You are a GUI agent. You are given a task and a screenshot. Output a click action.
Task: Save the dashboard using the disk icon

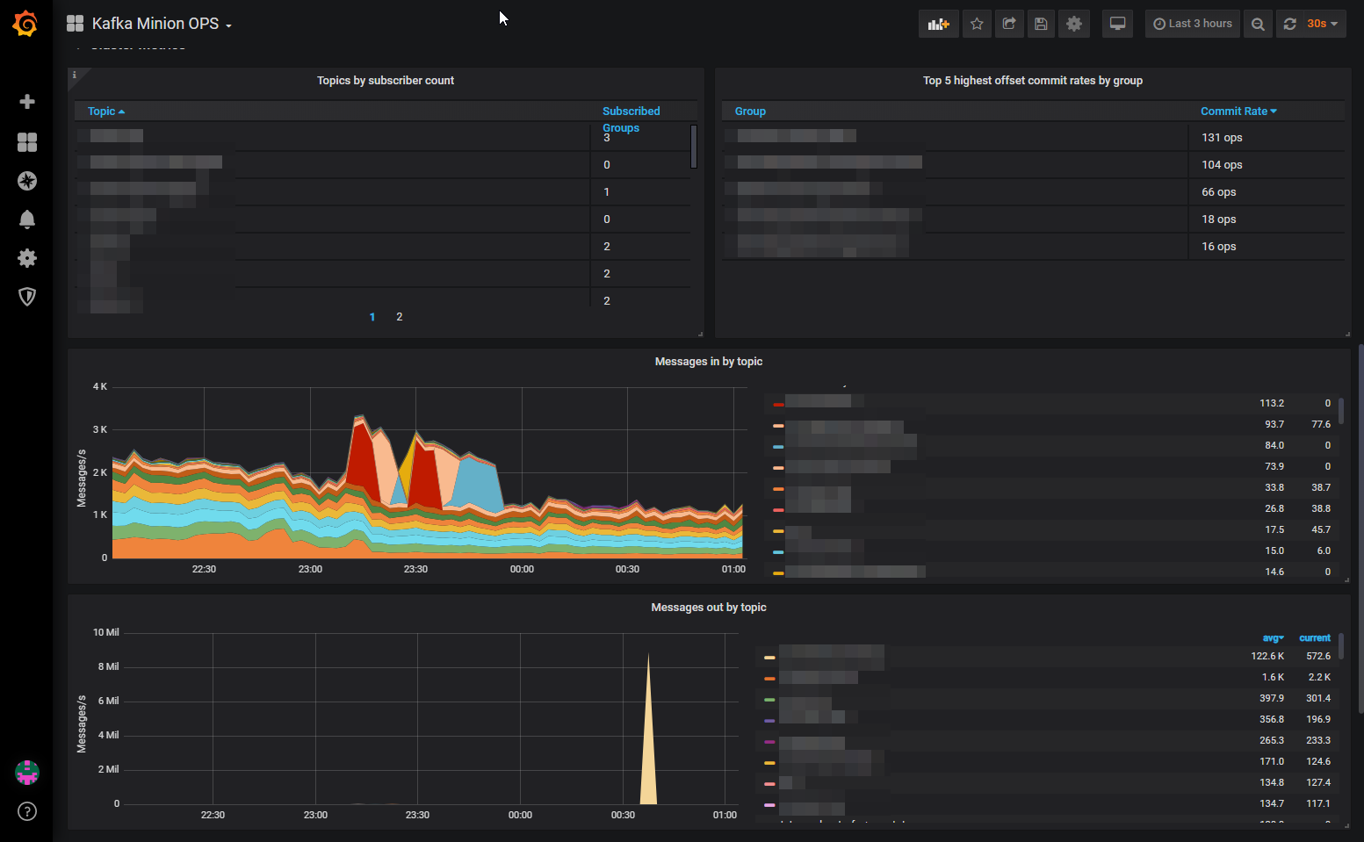[x=1041, y=24]
